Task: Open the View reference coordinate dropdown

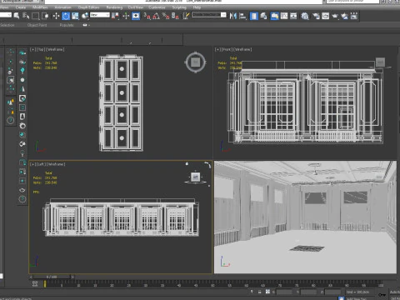Action: [100, 15]
